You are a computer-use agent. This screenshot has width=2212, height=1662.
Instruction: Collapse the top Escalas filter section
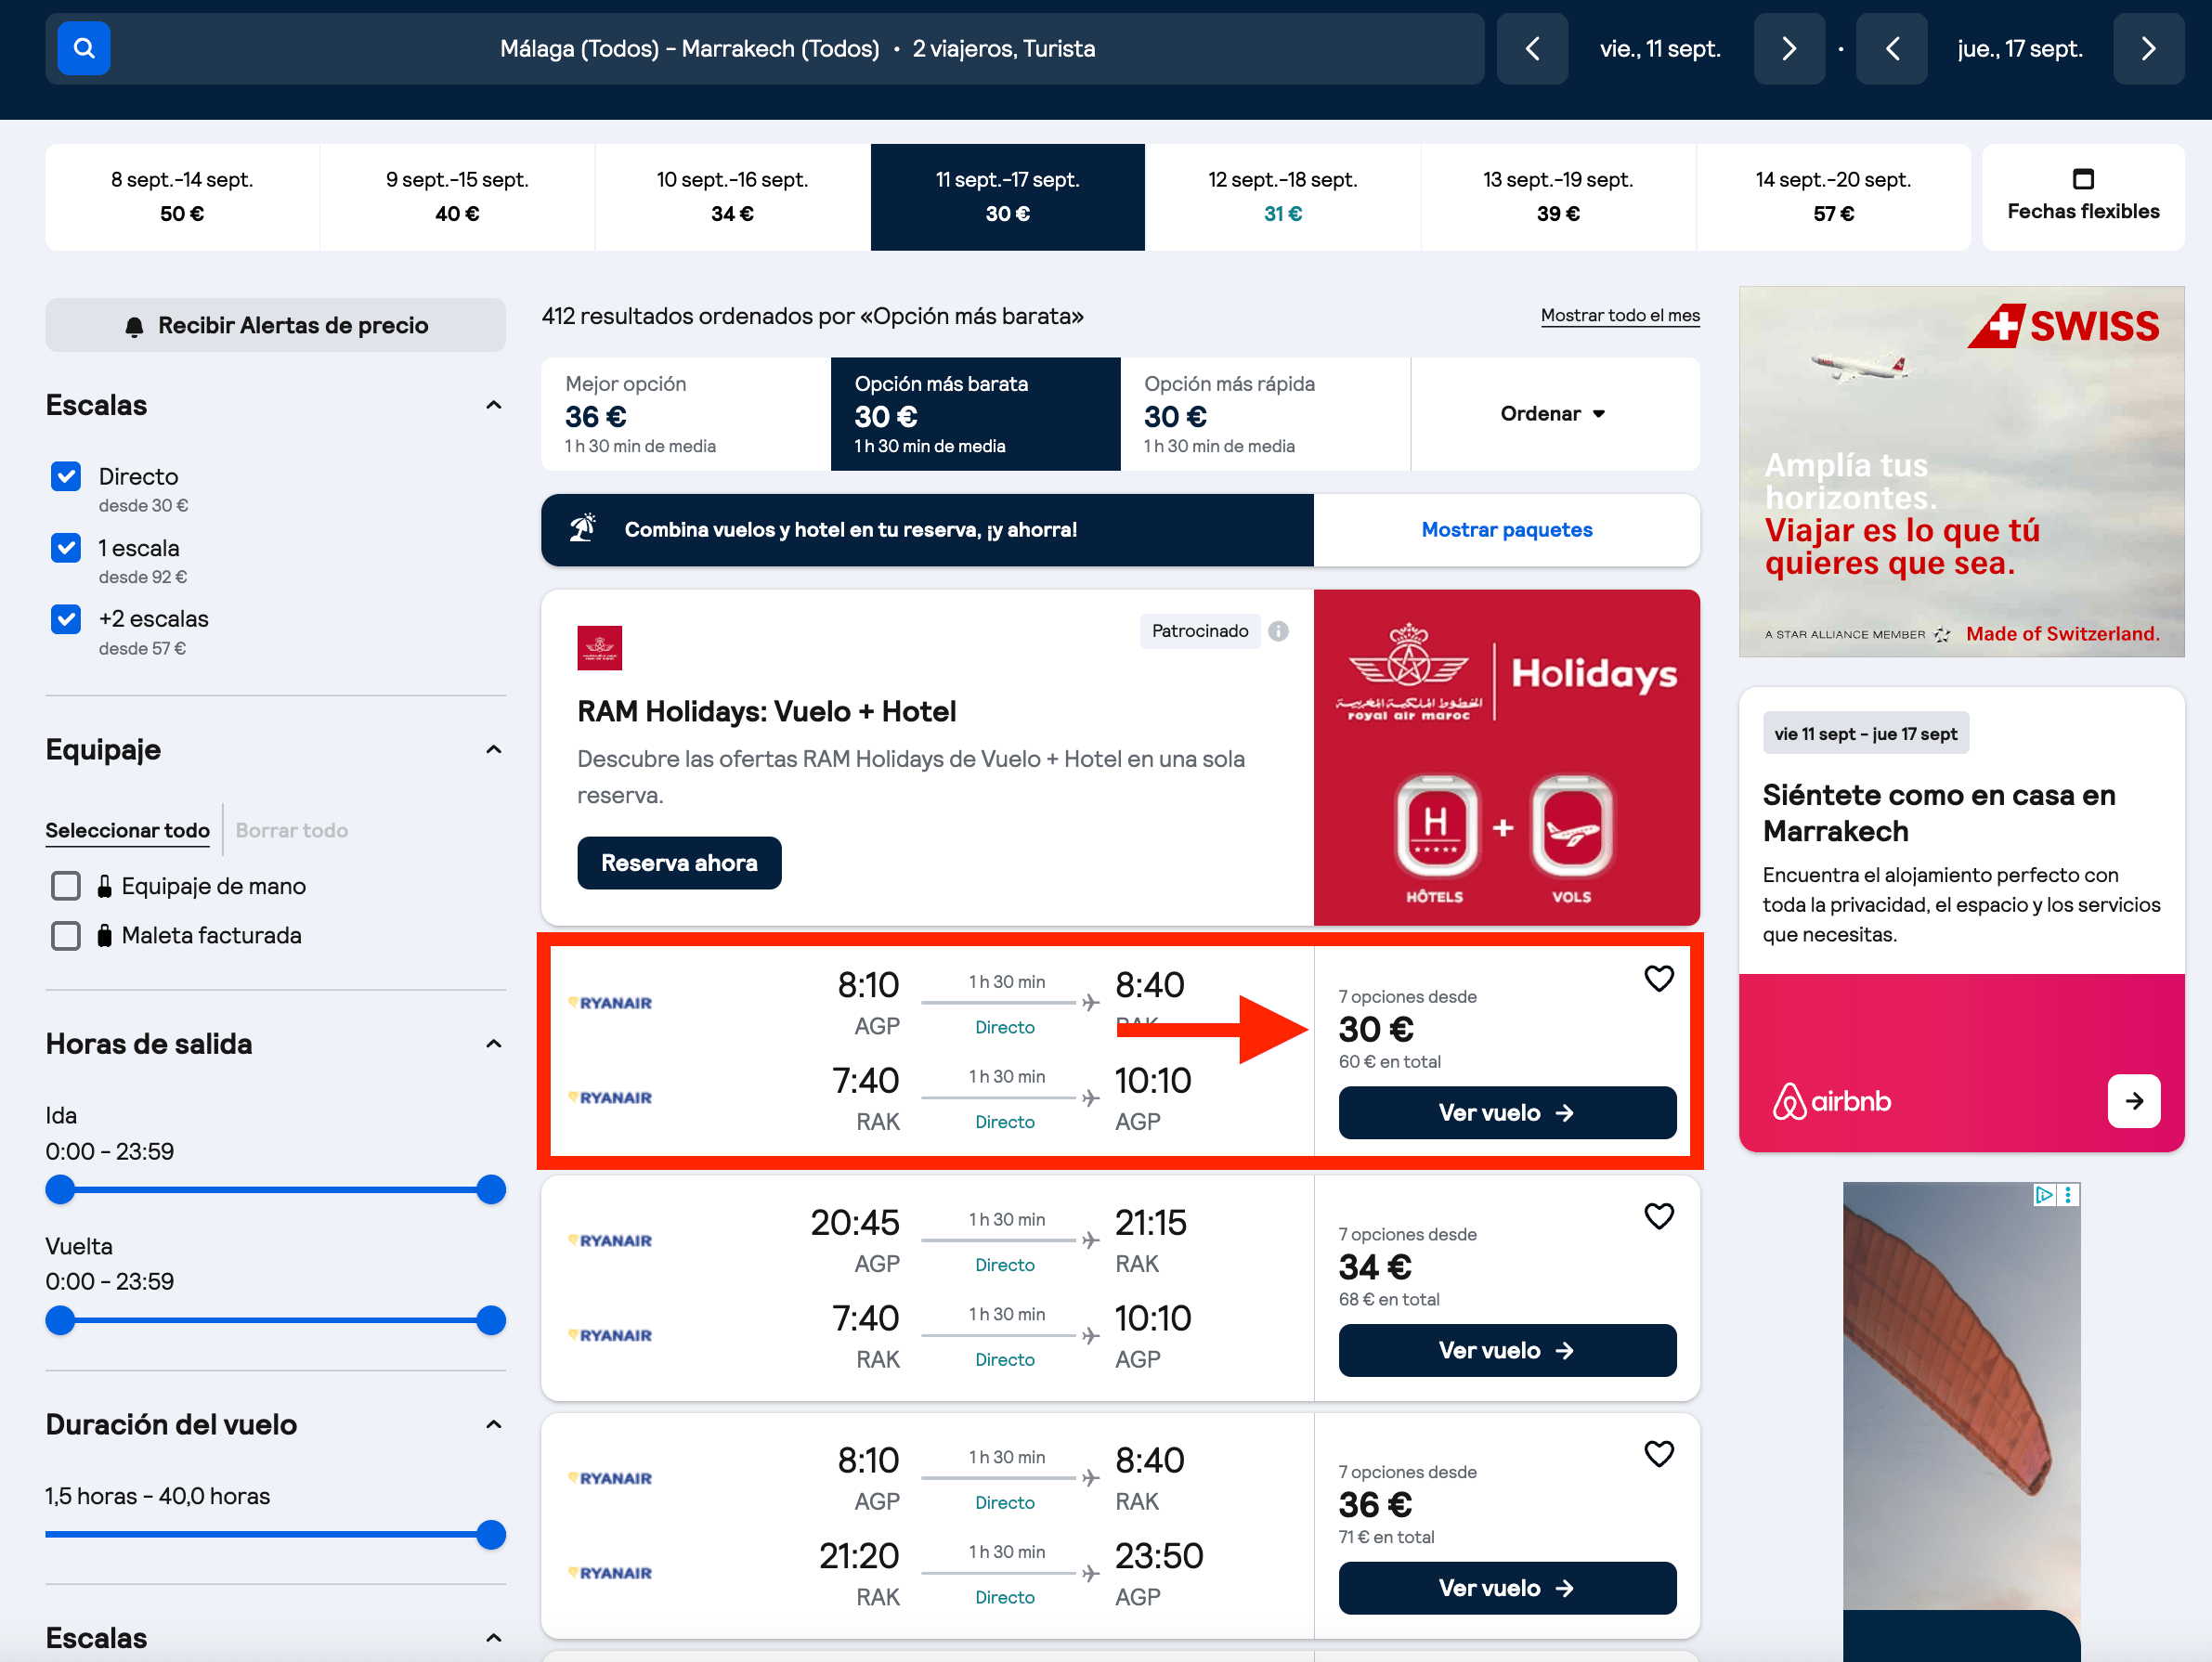click(493, 405)
